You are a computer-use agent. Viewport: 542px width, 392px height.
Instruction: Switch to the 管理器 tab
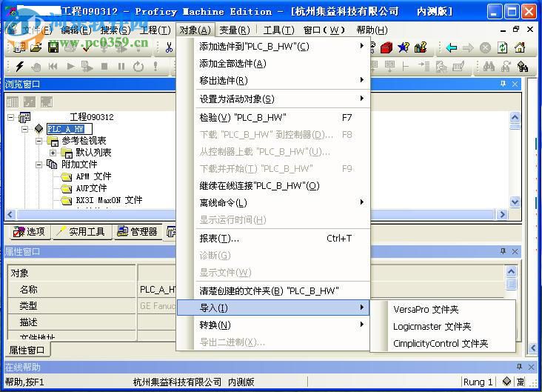[x=138, y=231]
